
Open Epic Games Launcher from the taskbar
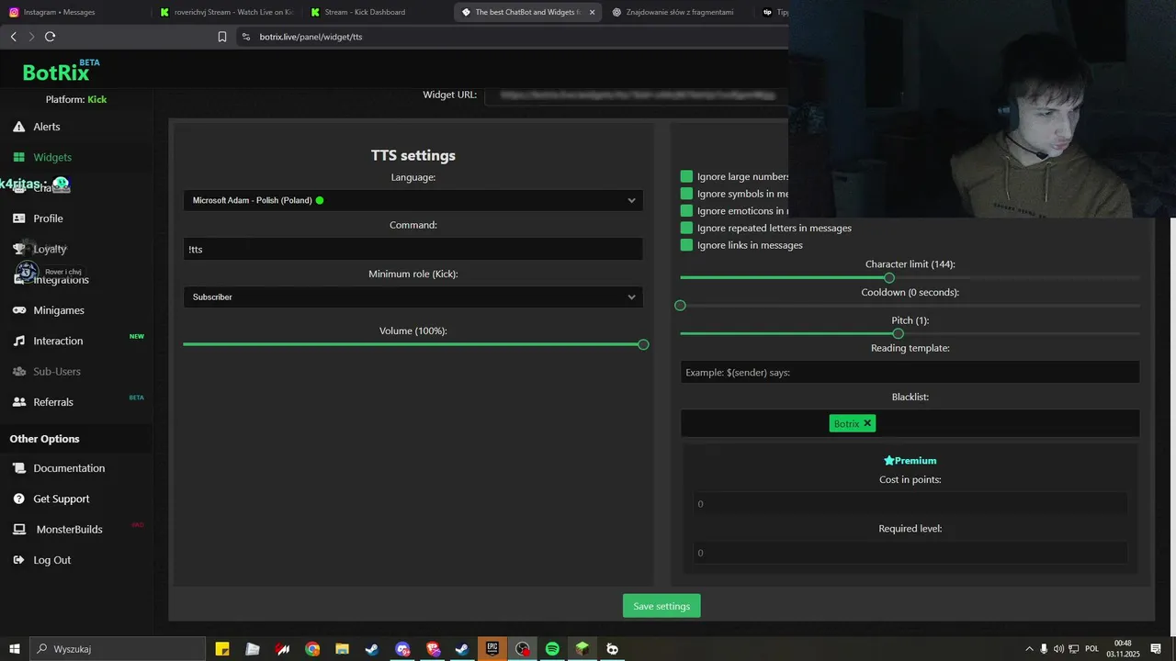(492, 649)
